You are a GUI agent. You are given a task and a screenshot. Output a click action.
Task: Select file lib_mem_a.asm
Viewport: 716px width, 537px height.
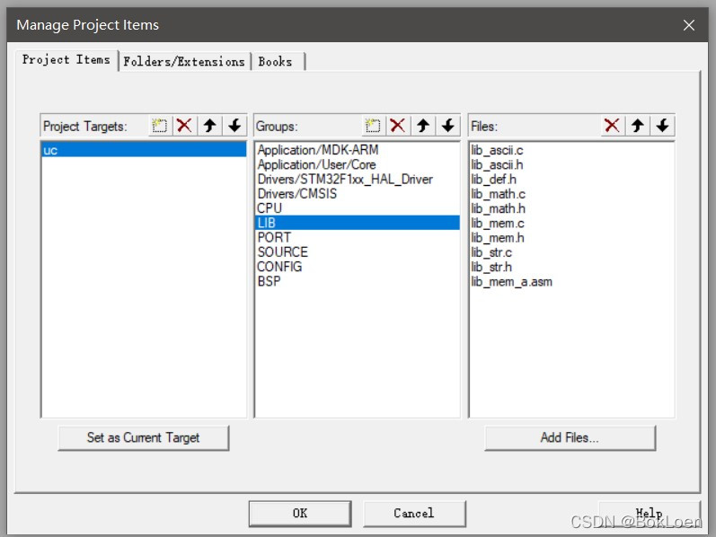click(571, 282)
